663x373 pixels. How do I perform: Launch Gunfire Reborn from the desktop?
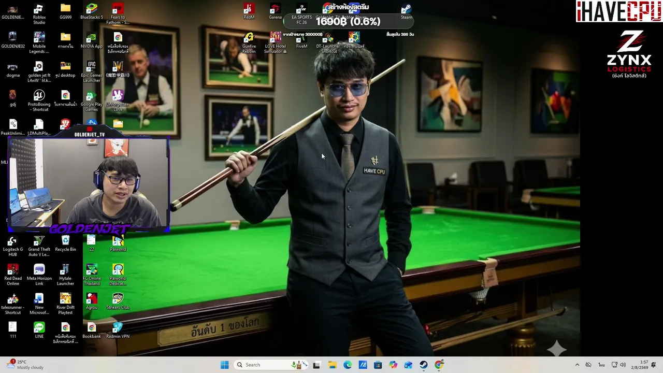pyautogui.click(x=249, y=43)
